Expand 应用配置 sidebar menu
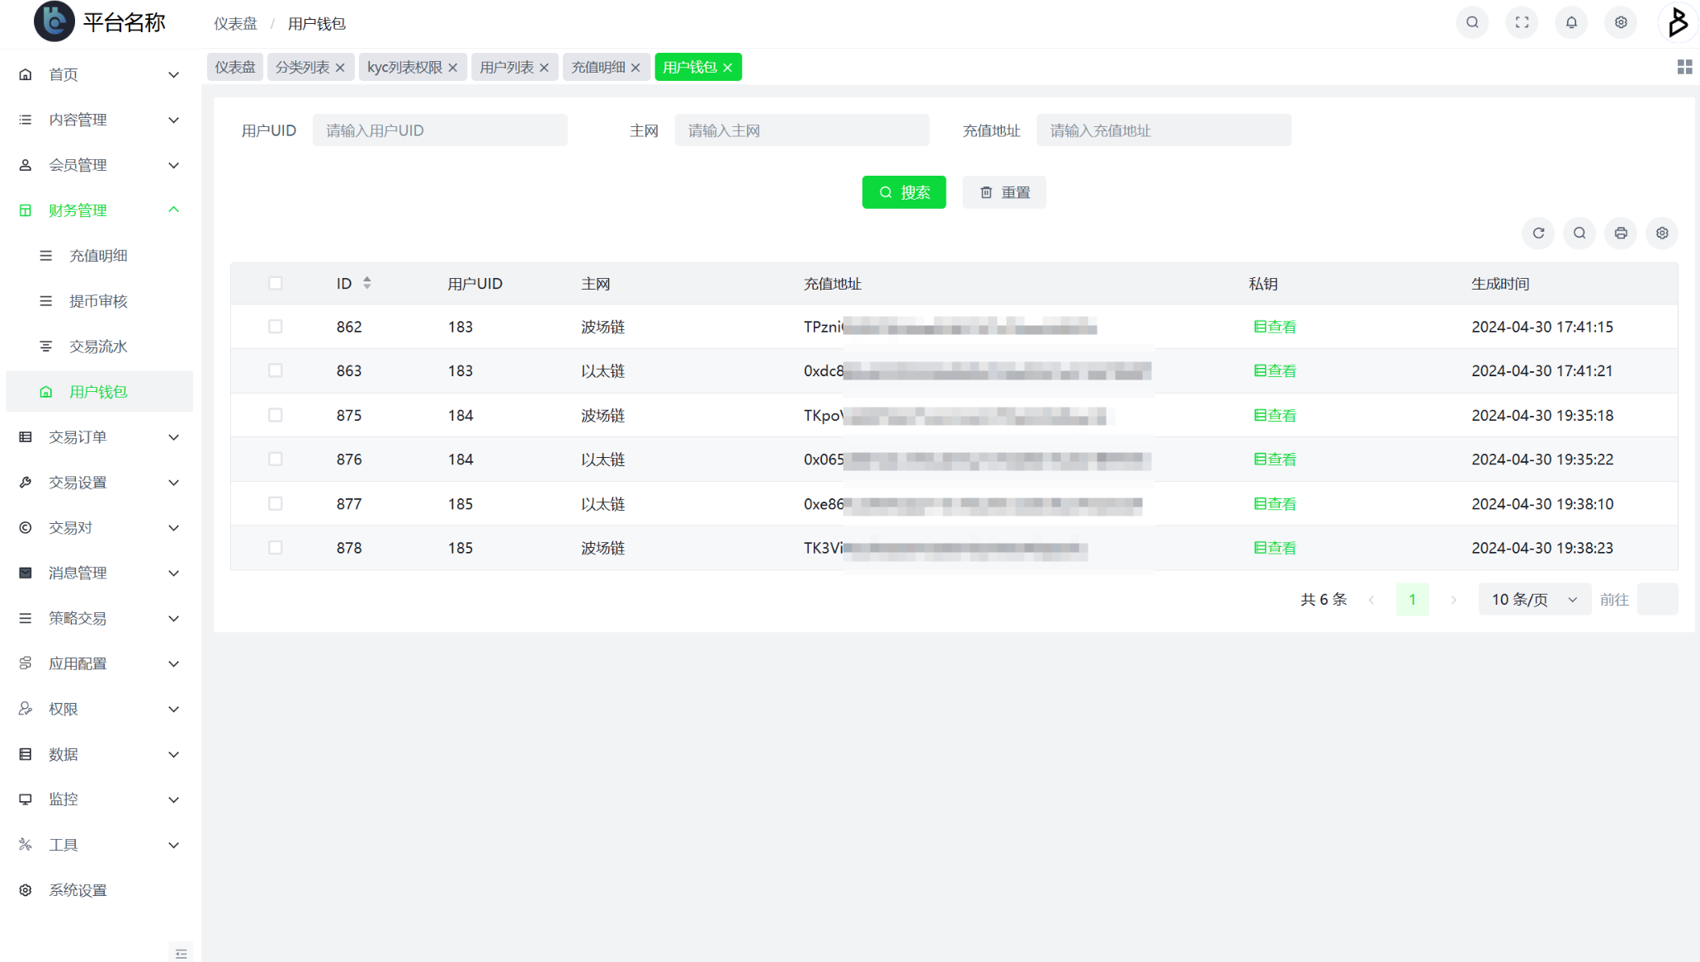Viewport: 1700px width, 962px height. pyautogui.click(x=99, y=663)
